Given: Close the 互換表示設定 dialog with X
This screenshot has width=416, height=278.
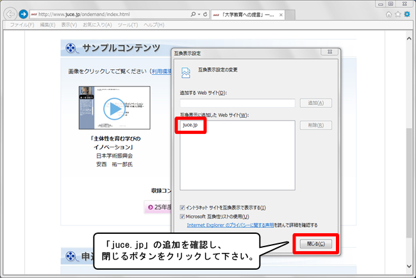Looking at the screenshot, I should click(329, 52).
